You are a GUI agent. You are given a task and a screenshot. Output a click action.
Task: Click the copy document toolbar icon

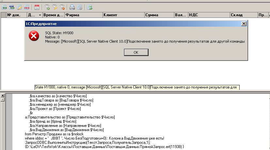tap(12, 7)
